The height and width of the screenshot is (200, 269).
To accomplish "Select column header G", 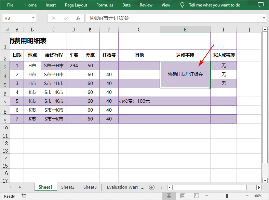I will [139, 29].
